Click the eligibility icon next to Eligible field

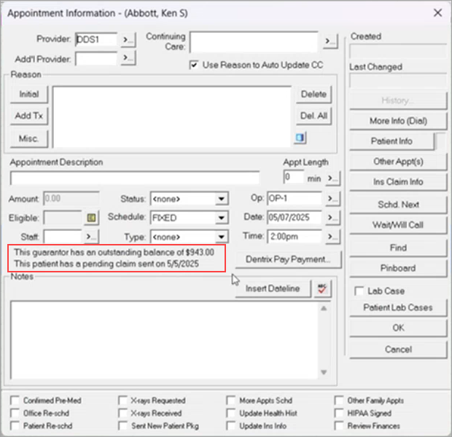pyautogui.click(x=92, y=217)
